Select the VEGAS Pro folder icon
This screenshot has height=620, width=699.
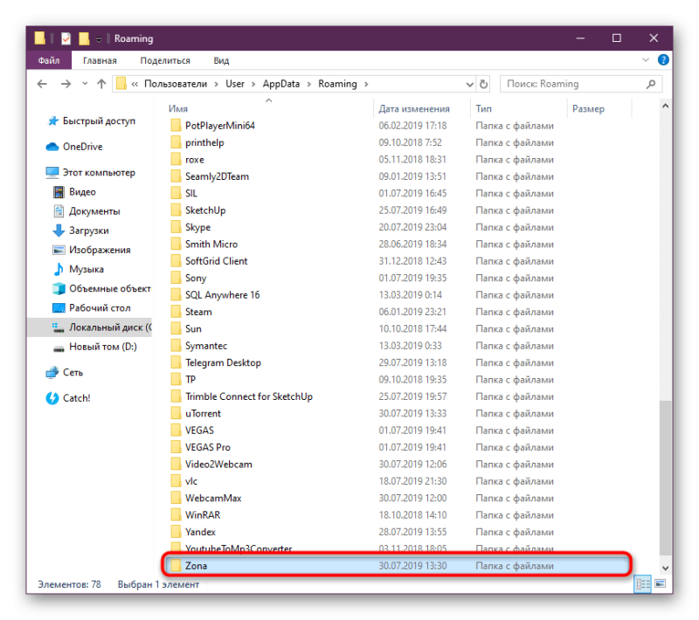tap(176, 447)
